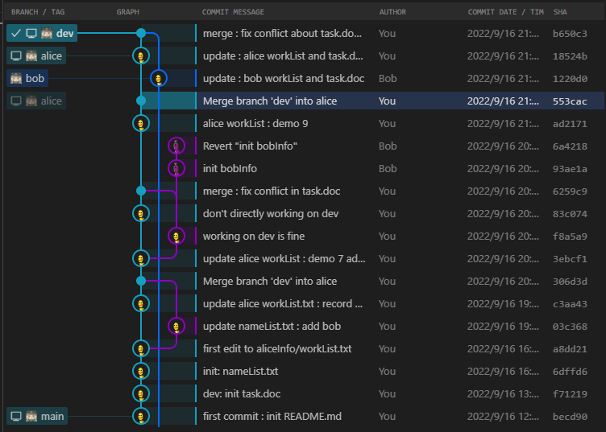Click merge node for "merge : fix conflict in task.doc"
606x432 pixels.
[x=141, y=191]
